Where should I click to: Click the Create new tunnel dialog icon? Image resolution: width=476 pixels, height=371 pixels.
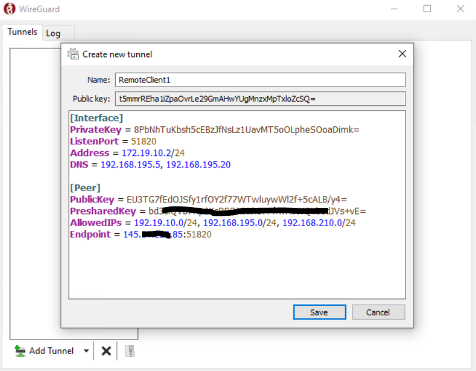pos(73,54)
